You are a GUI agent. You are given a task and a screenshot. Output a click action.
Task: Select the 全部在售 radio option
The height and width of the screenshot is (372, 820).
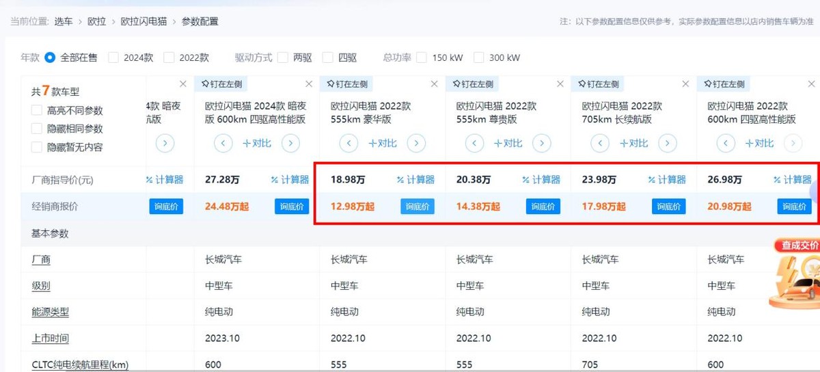click(50, 57)
